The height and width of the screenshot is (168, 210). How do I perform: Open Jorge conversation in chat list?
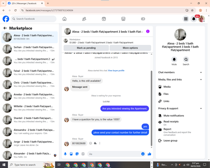29,144
